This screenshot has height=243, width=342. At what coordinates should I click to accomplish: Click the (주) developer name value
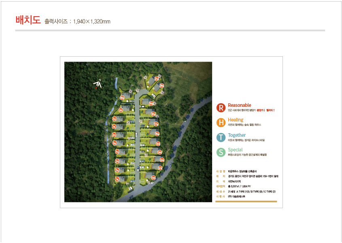[236, 196]
